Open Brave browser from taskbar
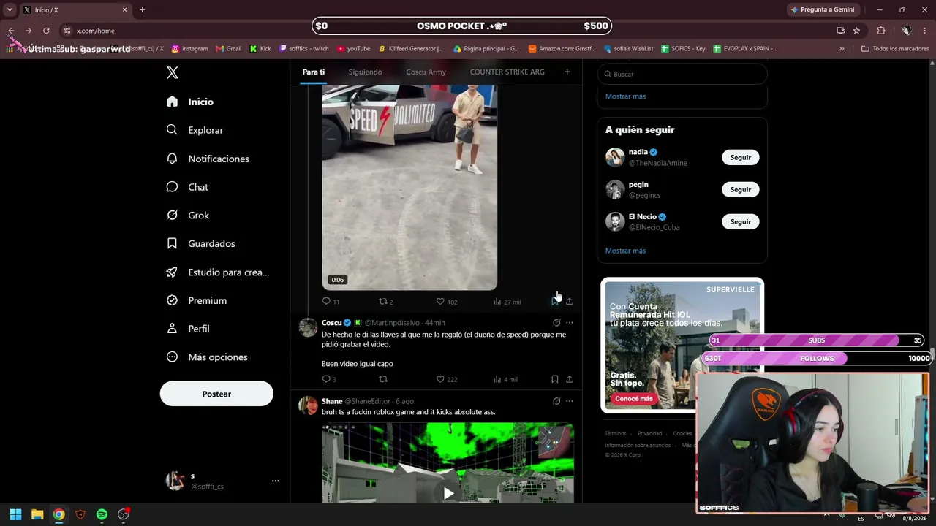The image size is (936, 526). tap(80, 514)
